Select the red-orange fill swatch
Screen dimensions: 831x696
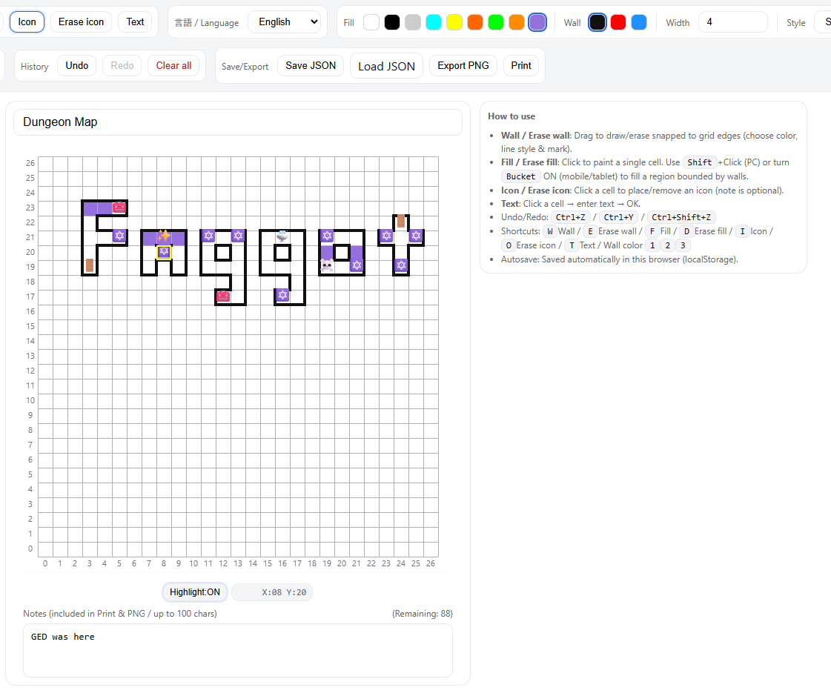pos(475,22)
